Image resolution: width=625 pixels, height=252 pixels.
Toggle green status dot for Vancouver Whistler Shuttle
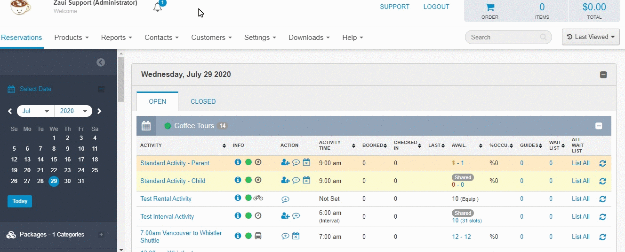point(248,236)
